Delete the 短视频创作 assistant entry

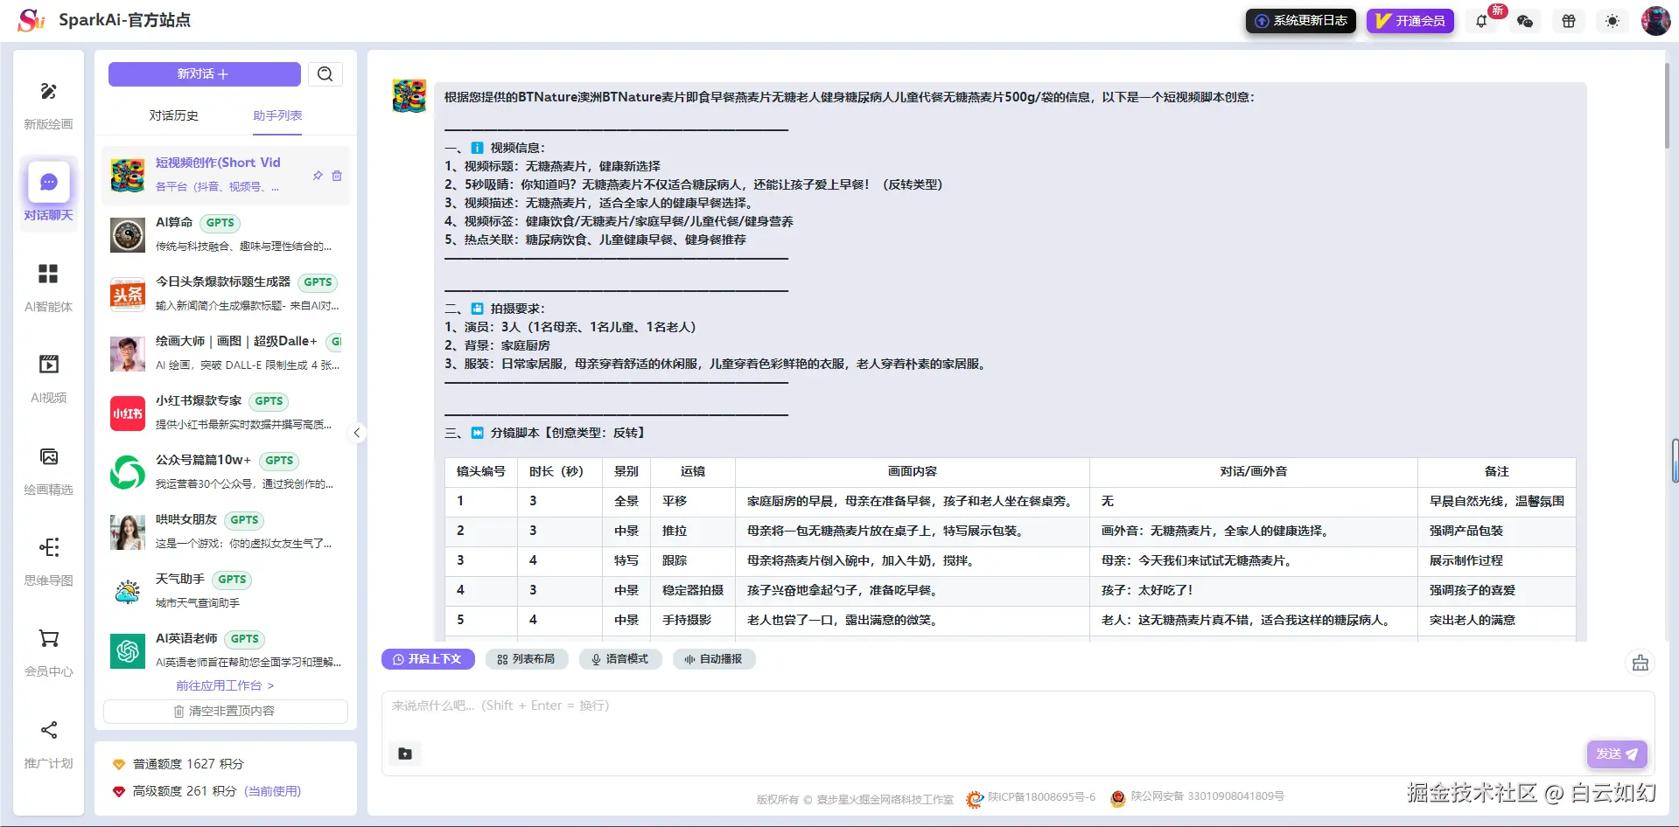337,176
